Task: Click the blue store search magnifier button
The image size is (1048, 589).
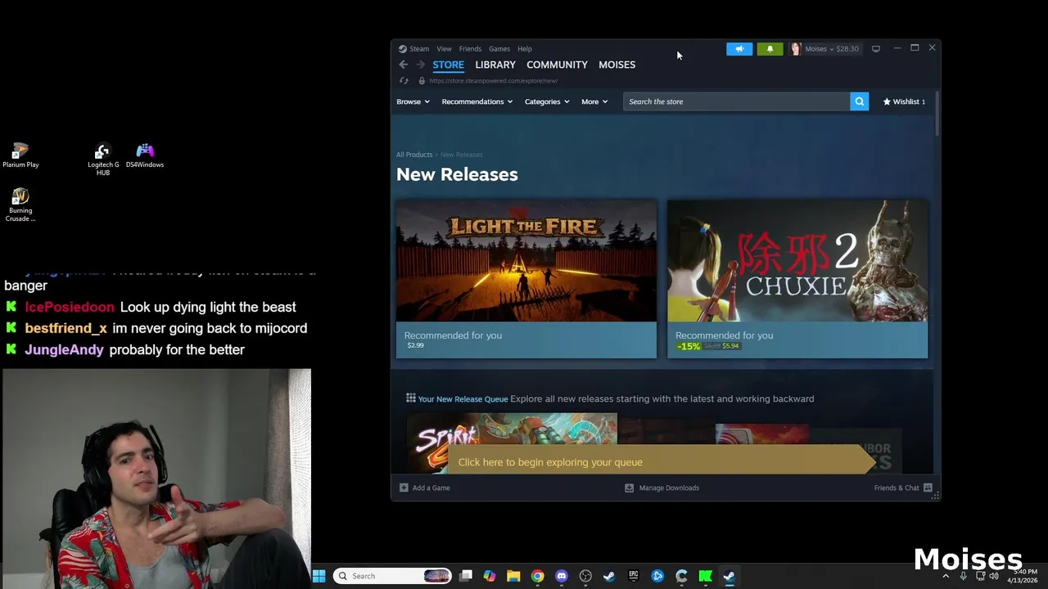Action: click(x=859, y=101)
